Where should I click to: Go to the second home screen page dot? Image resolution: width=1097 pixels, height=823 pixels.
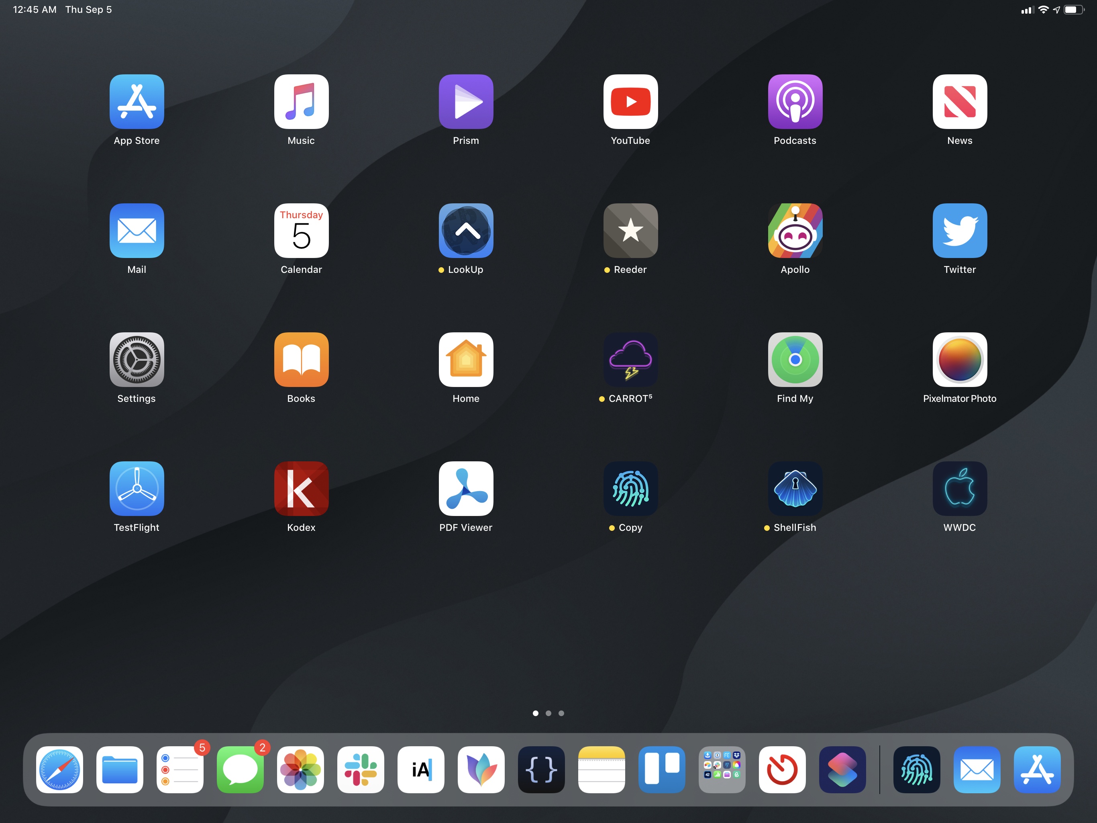pos(548,713)
